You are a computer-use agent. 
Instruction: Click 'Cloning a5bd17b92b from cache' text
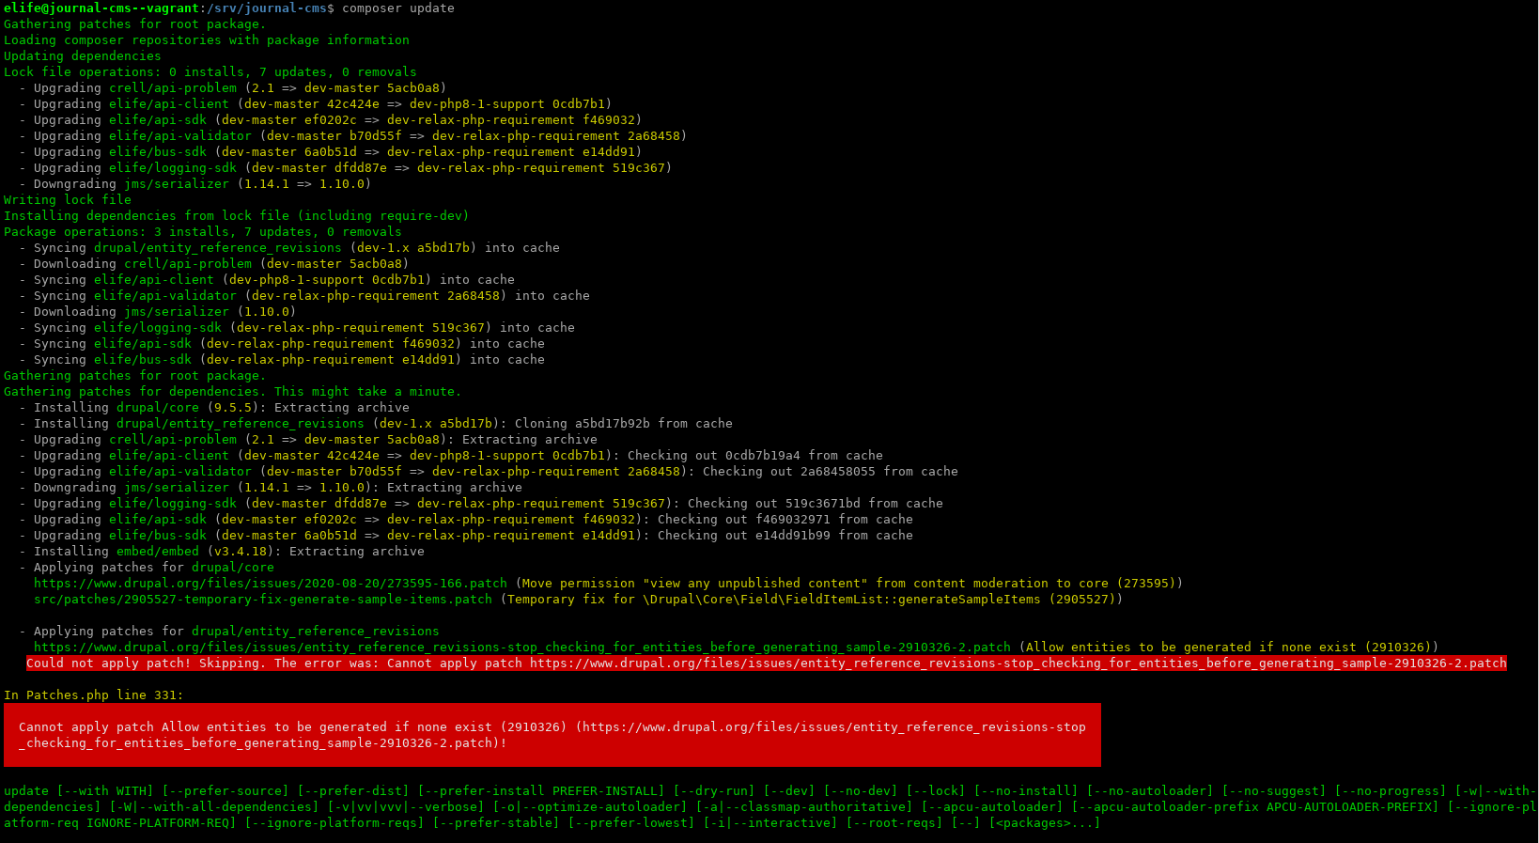pos(624,424)
